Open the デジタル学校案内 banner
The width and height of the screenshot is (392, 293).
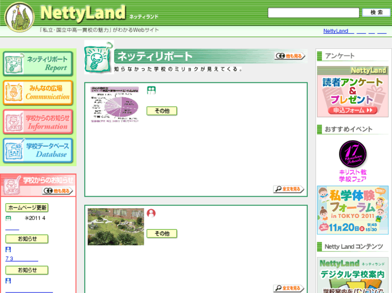point(353,275)
